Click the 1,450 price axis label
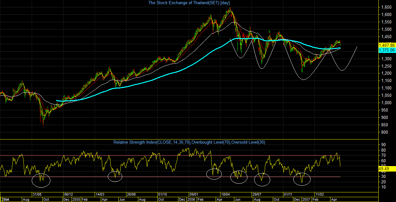396x202 pixels. click(386, 37)
